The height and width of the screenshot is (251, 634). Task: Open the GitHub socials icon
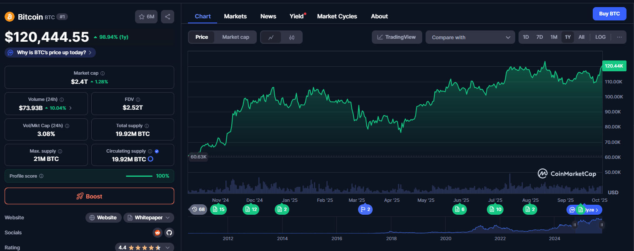tap(168, 233)
